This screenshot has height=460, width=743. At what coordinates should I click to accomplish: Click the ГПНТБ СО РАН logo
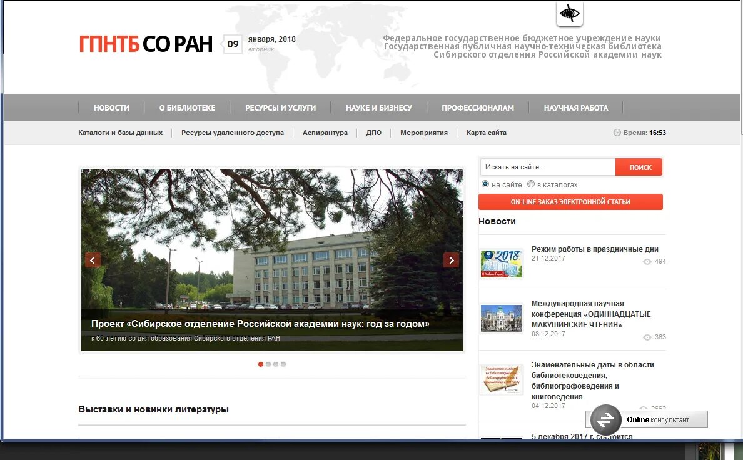[144, 44]
